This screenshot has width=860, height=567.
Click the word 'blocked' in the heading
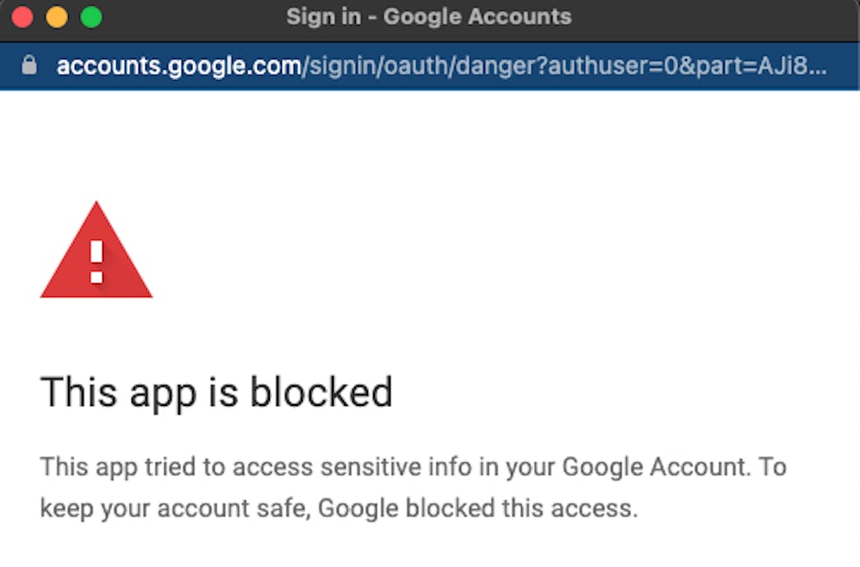[322, 391]
